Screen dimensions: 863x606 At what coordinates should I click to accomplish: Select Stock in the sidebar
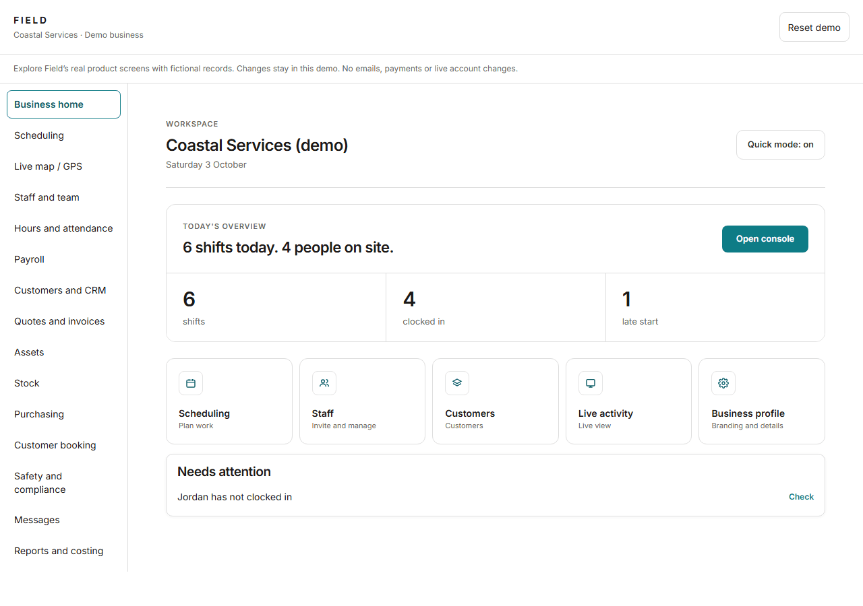[63, 383]
